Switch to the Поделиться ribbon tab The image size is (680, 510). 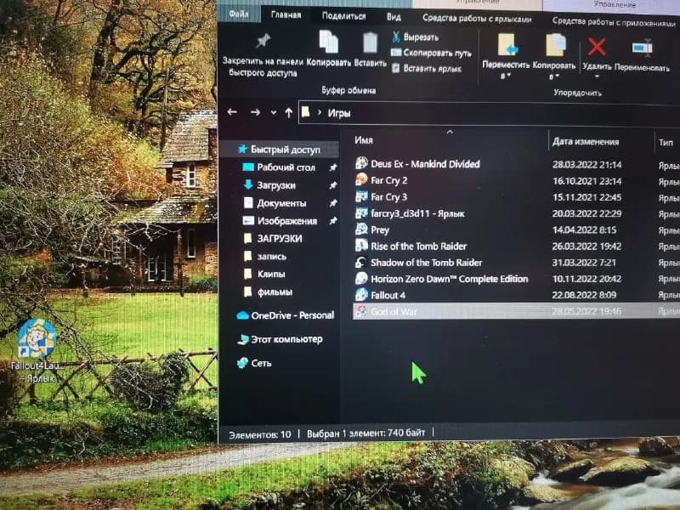tap(344, 16)
